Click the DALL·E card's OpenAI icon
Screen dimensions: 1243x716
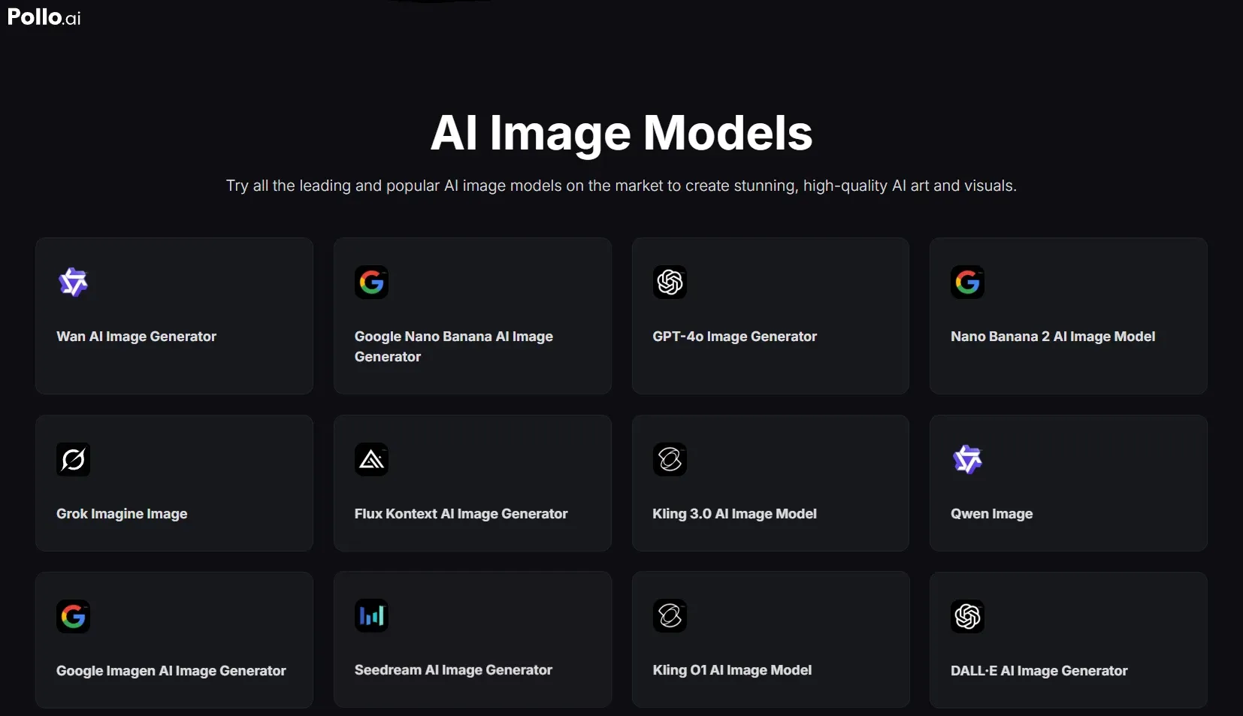(967, 616)
